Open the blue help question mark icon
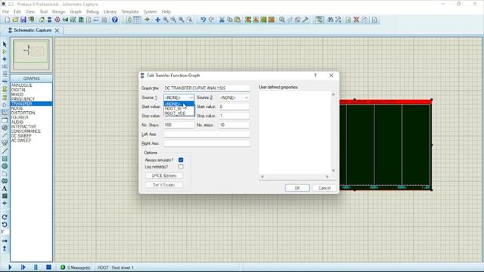The image size is (484, 272). (115, 20)
